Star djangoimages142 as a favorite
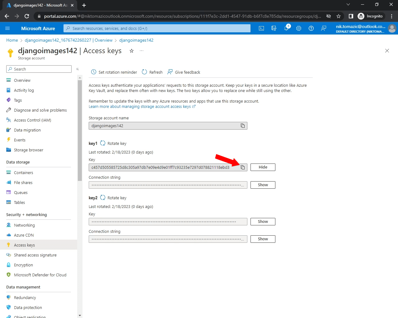398x318 pixels. [131, 51]
